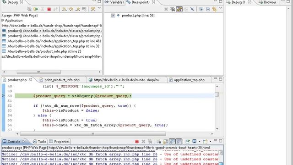
Task: Toggle Skip All Breakpoints
Action: pyautogui.click(x=192, y=9)
